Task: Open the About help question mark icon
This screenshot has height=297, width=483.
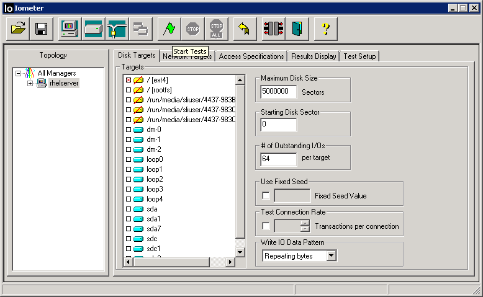Action: 325,29
